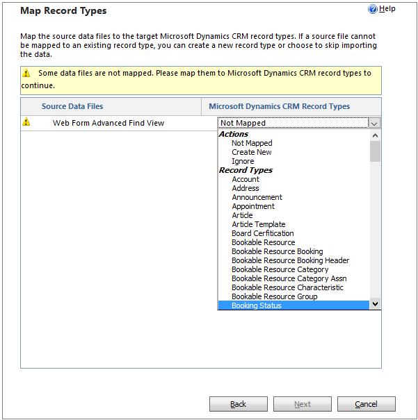Click the dropdown list scrollbar thumb
Viewport: 418px width, 420px height.
tap(375, 151)
